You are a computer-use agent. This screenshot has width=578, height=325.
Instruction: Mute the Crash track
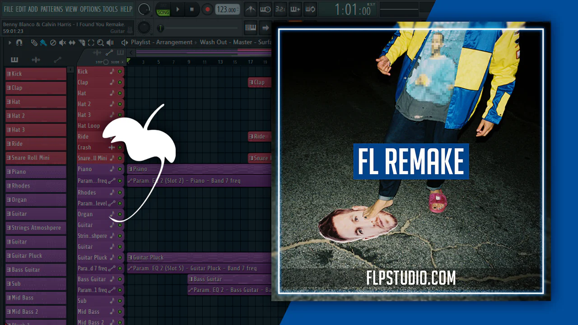pyautogui.click(x=120, y=147)
